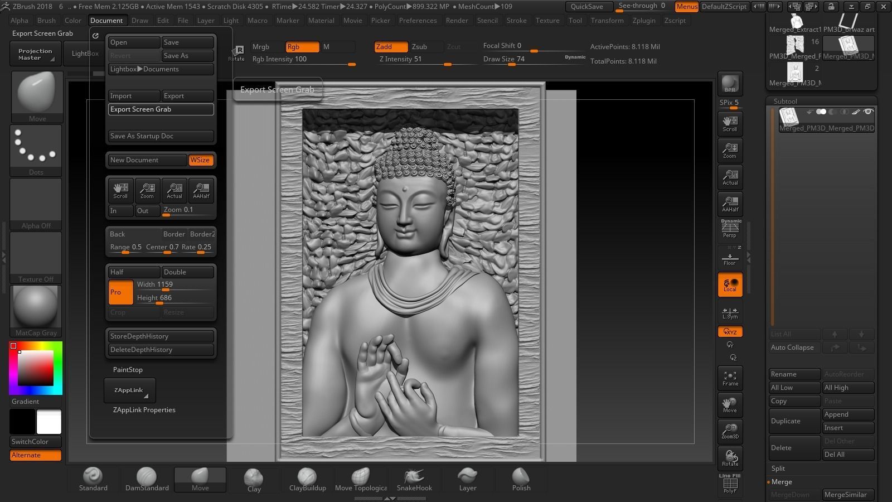Expand the ZAppLink button
Viewport: 892px width, 502px height.
coord(129,390)
